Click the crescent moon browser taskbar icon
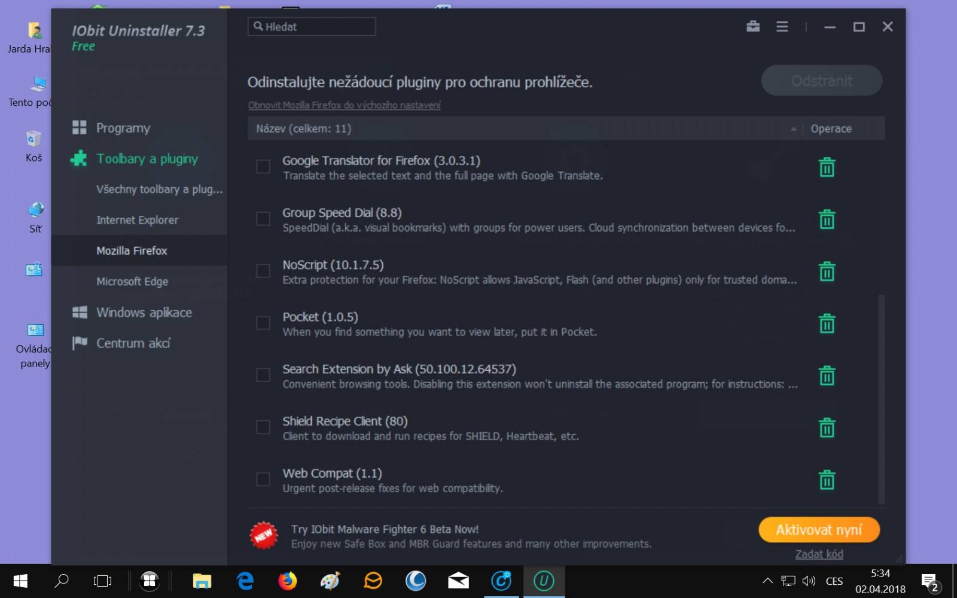Image resolution: width=957 pixels, height=598 pixels. [x=416, y=581]
